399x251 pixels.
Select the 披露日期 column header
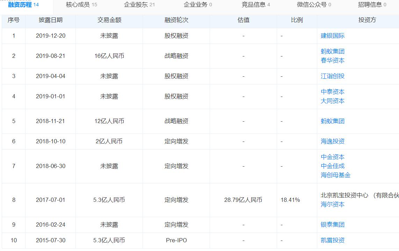tap(50, 21)
